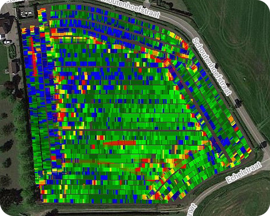Click the small building with rooftop panels at top-left
Image resolution: width=270 pixels, height=216 pixels.
coord(26,12)
